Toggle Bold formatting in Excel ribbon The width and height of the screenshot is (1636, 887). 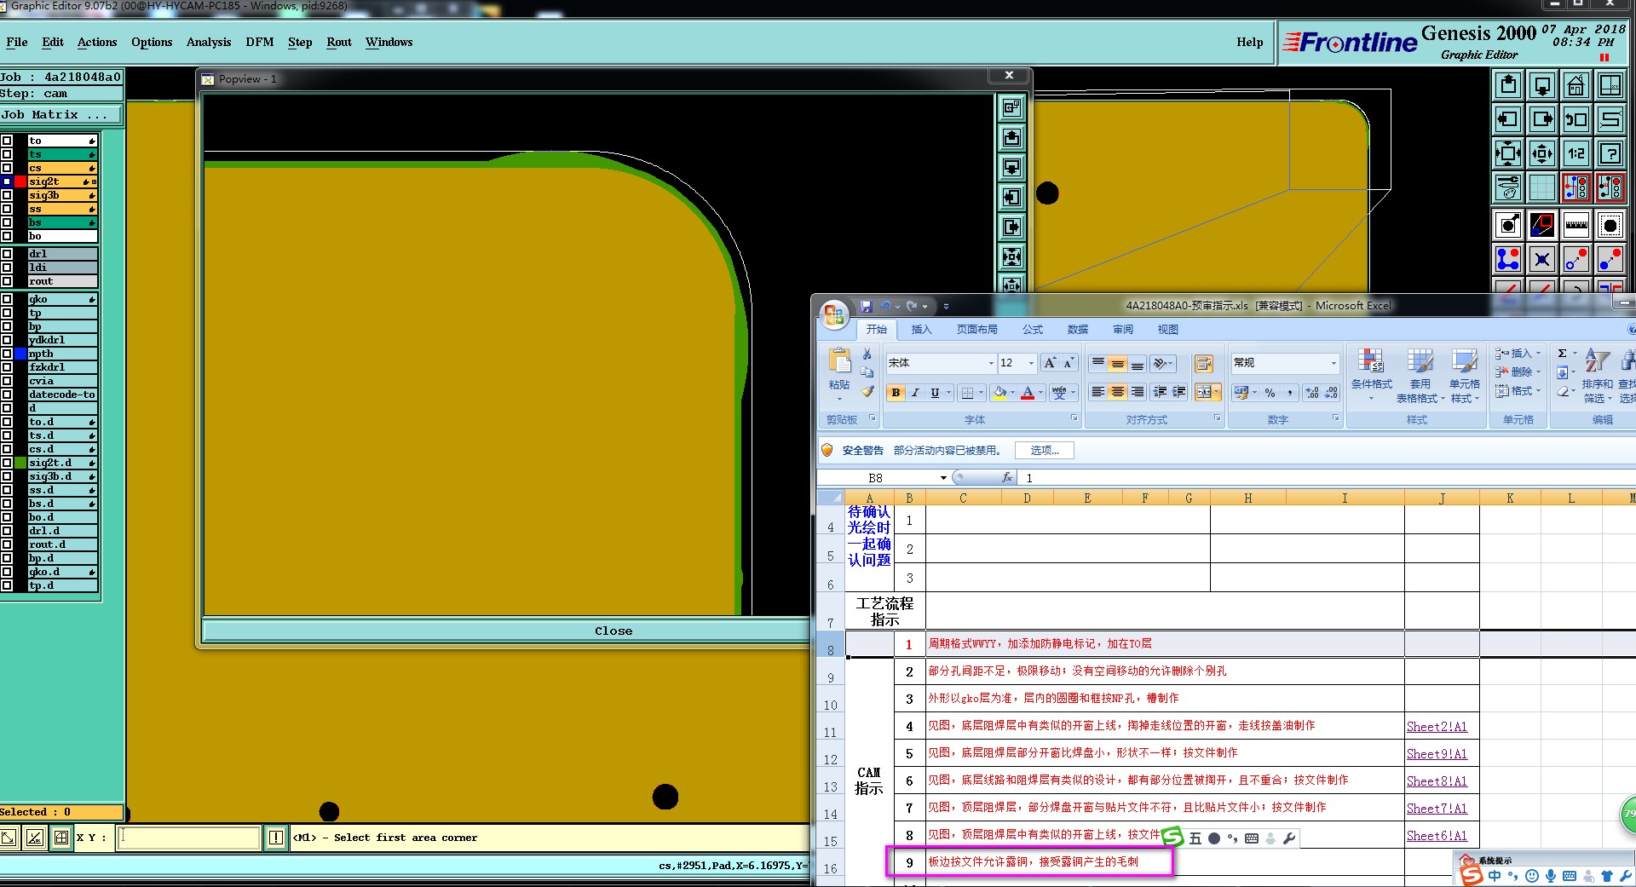[x=895, y=393]
